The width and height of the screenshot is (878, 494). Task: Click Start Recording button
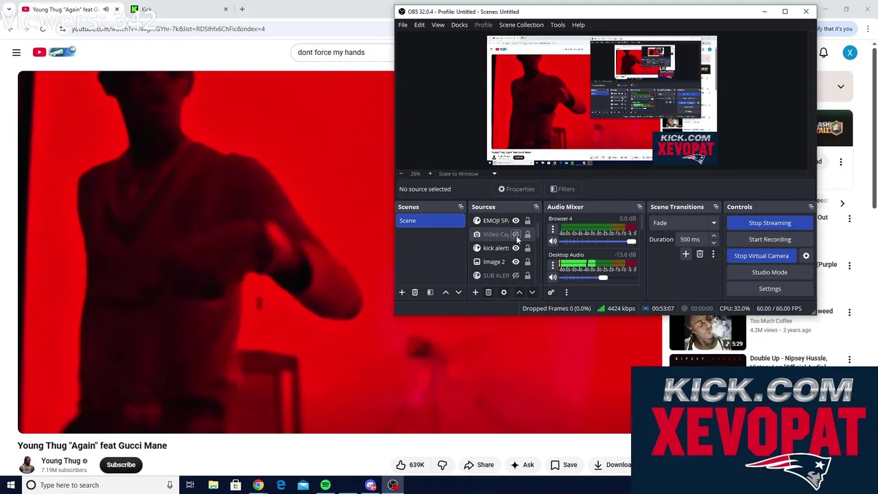(770, 239)
